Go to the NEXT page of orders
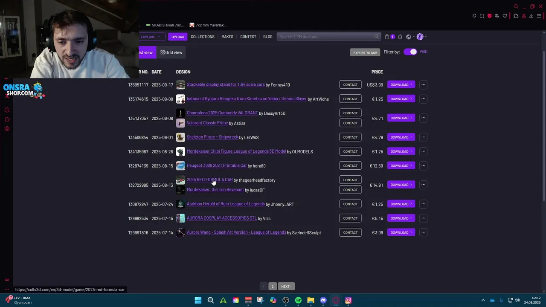This screenshot has height=307, width=546. [286, 287]
